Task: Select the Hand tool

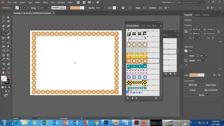Action: click(x=3, y=72)
